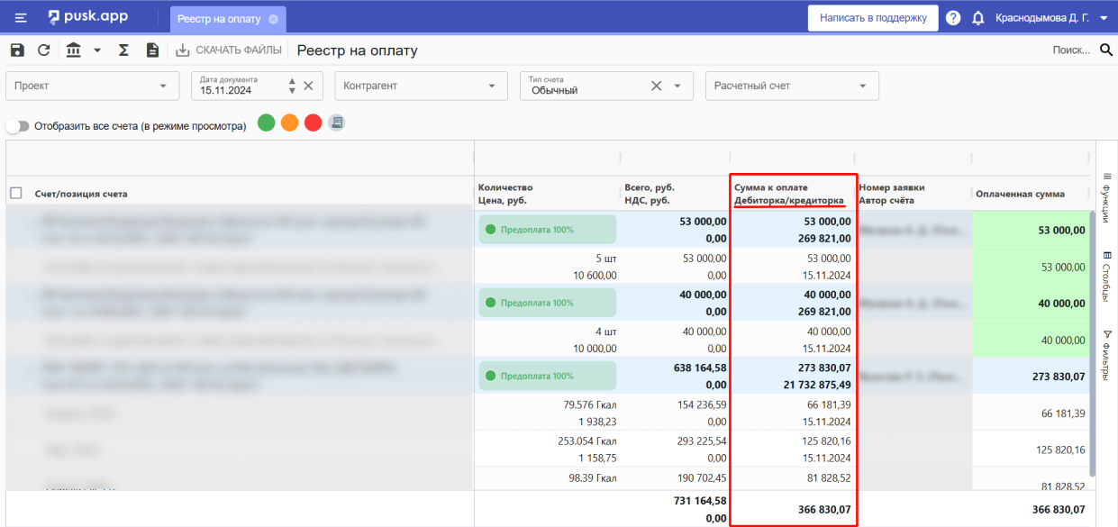Expand the 'Расчетный счет' dropdown
The width and height of the screenshot is (1118, 527).
click(x=791, y=86)
